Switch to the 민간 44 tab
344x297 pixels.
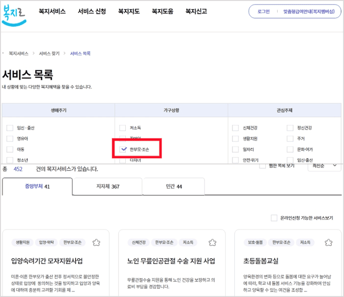pyautogui.click(x=174, y=187)
